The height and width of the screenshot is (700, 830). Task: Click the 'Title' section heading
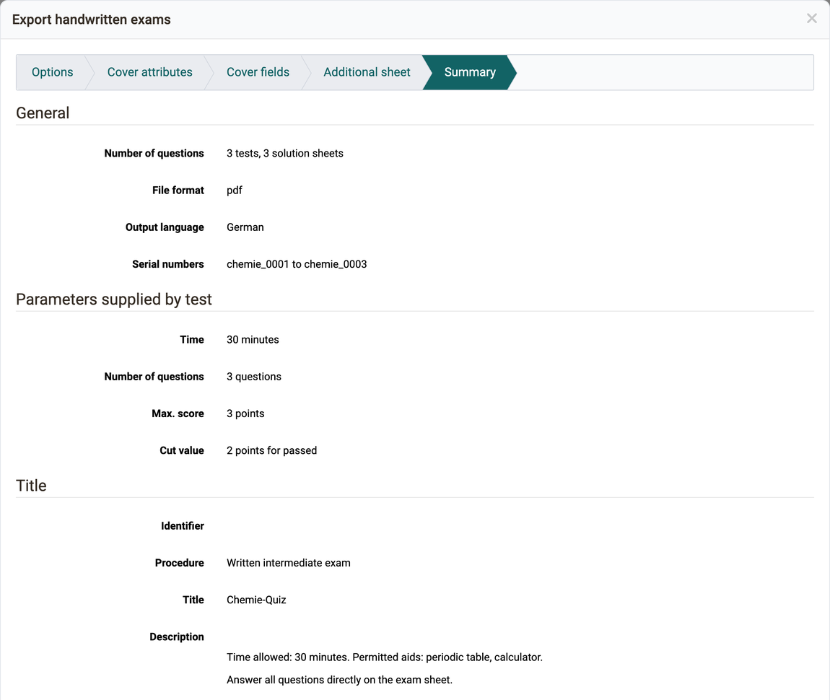pyautogui.click(x=31, y=486)
